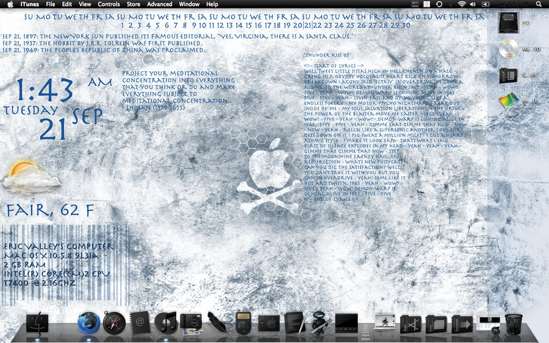Image resolution: width=549 pixels, height=343 pixels.
Task: Click the "Eric Valley's Computer" text
Action: (x=59, y=246)
